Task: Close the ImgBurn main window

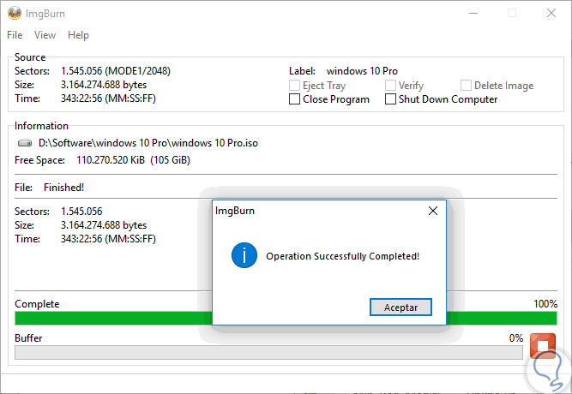Action: click(551, 14)
